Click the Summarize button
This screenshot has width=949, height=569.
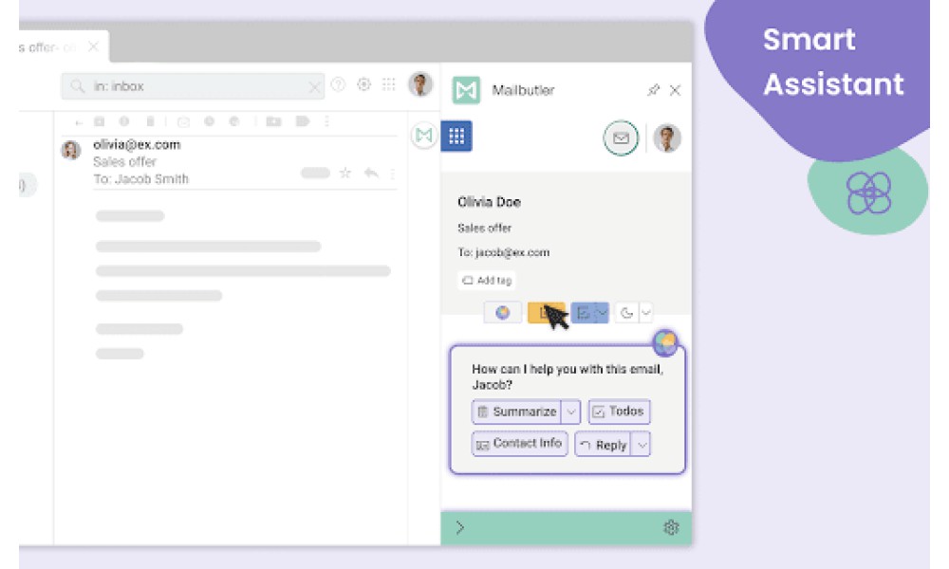(x=516, y=412)
